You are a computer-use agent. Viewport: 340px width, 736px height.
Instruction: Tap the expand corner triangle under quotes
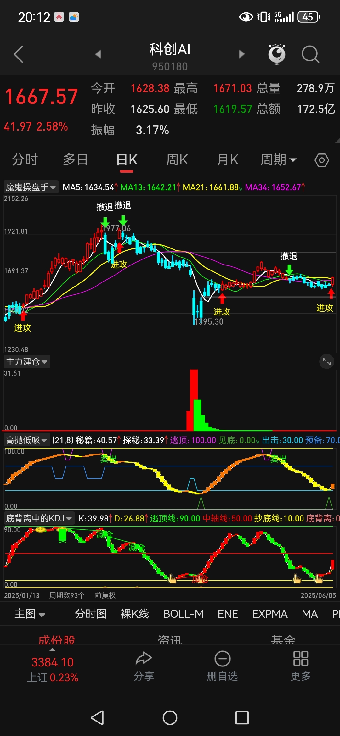click(x=337, y=141)
